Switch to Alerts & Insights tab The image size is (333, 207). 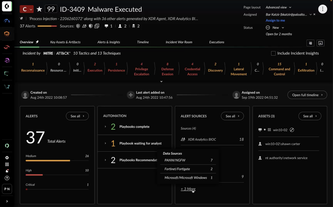tap(109, 42)
